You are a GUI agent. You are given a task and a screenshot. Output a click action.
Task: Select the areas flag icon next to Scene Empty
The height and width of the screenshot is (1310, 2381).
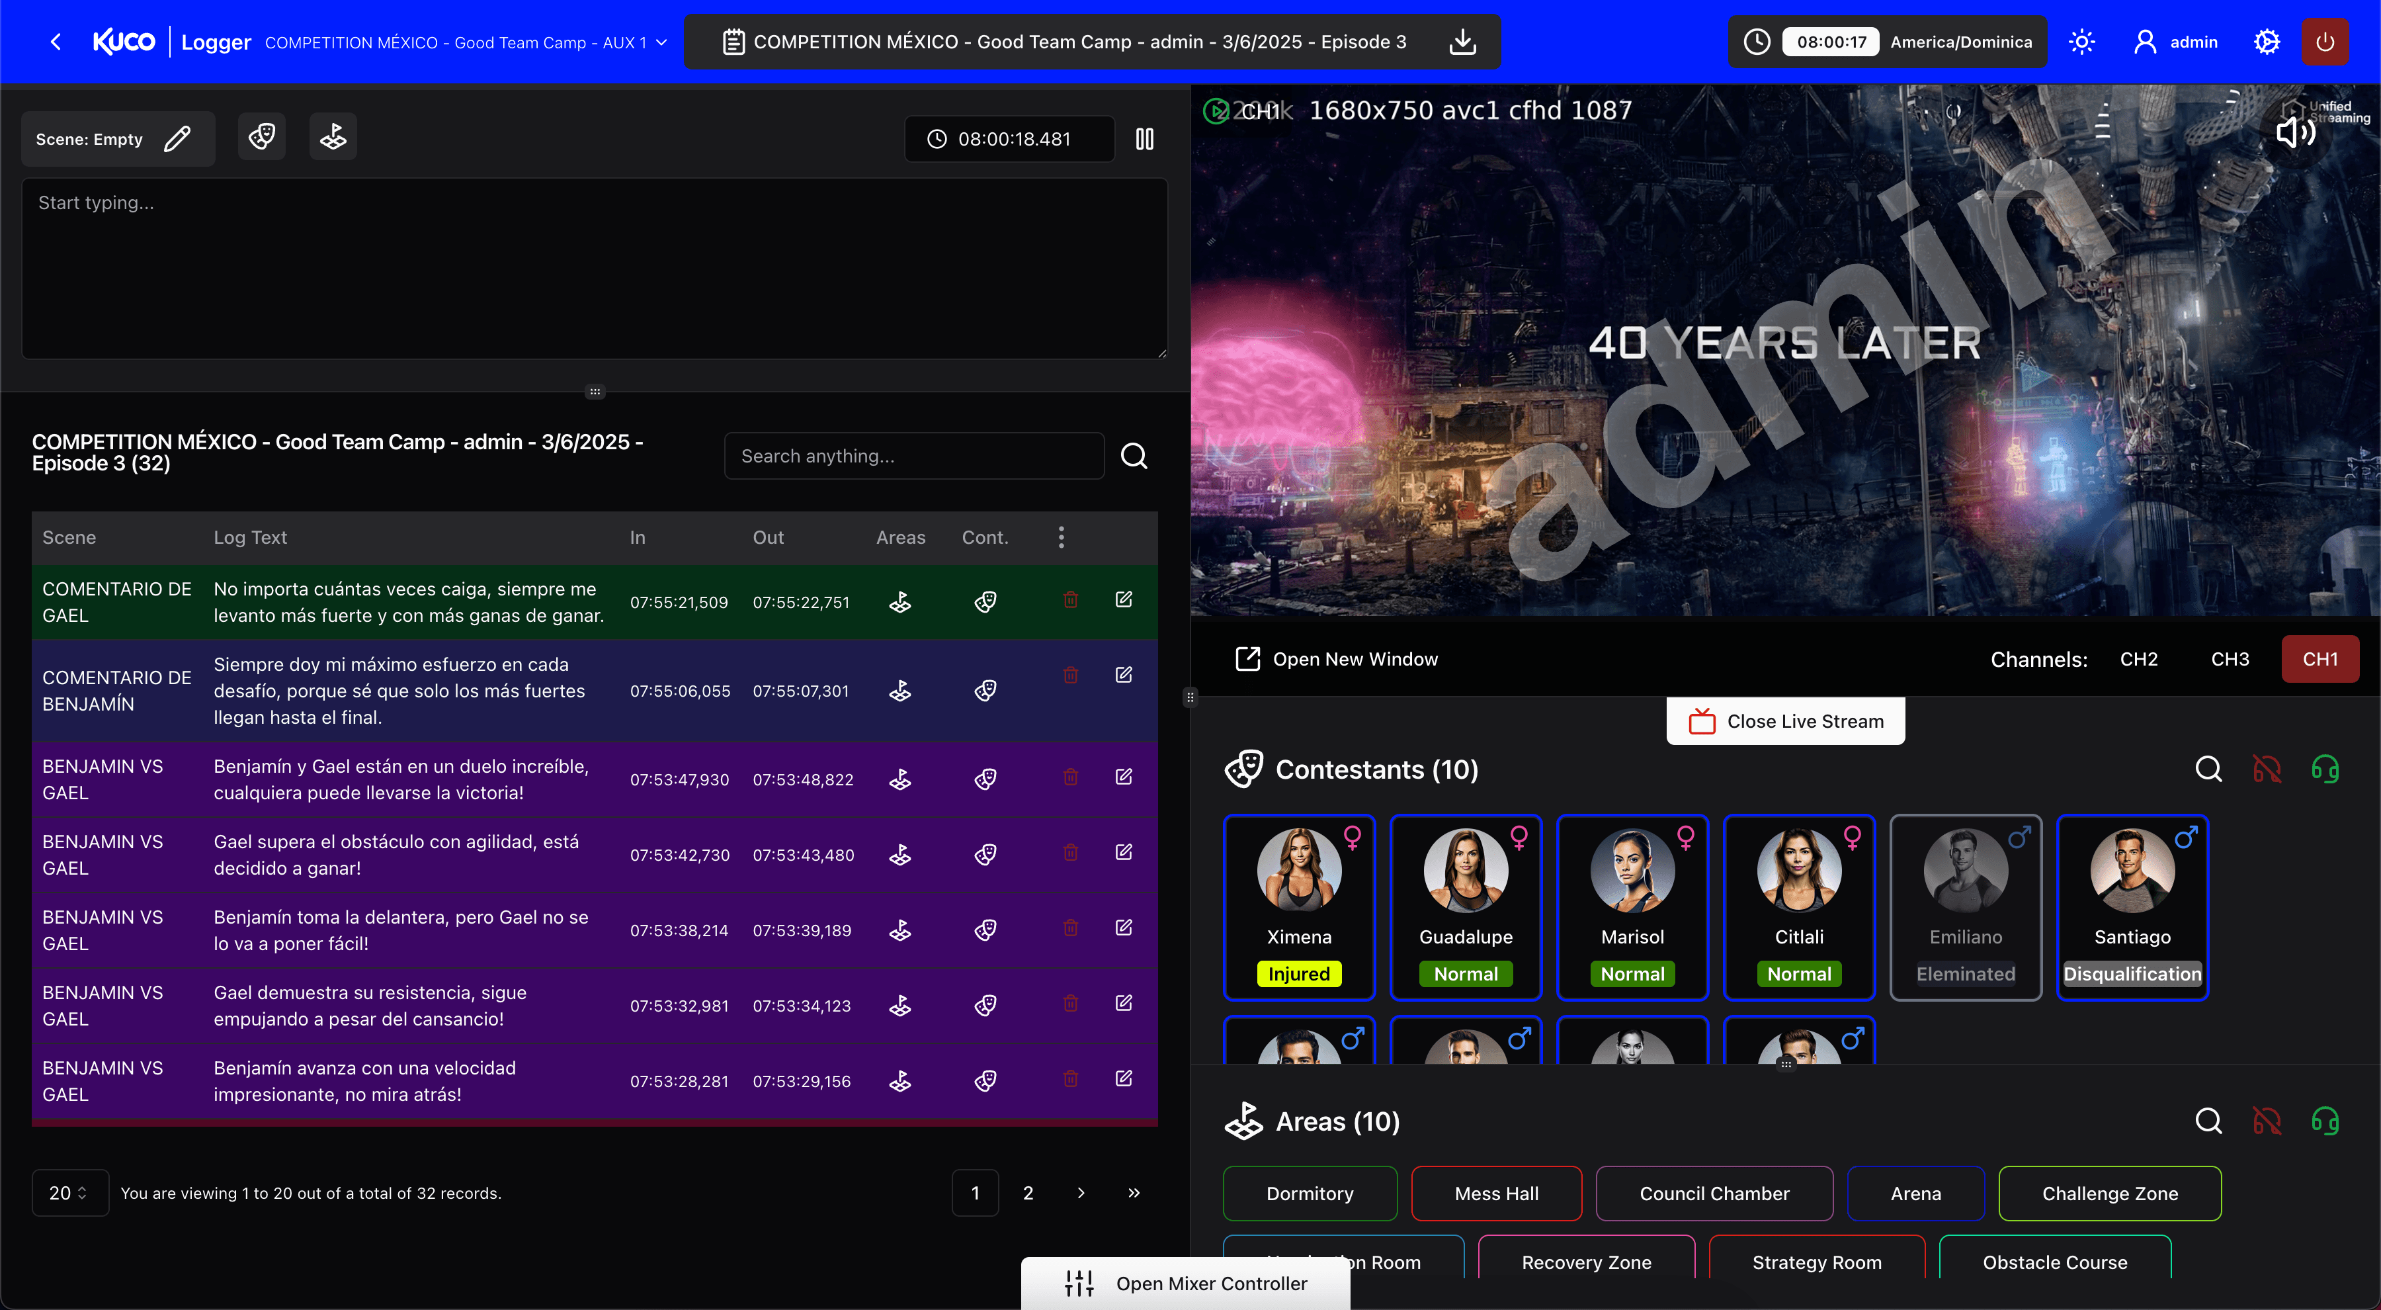pos(333,136)
